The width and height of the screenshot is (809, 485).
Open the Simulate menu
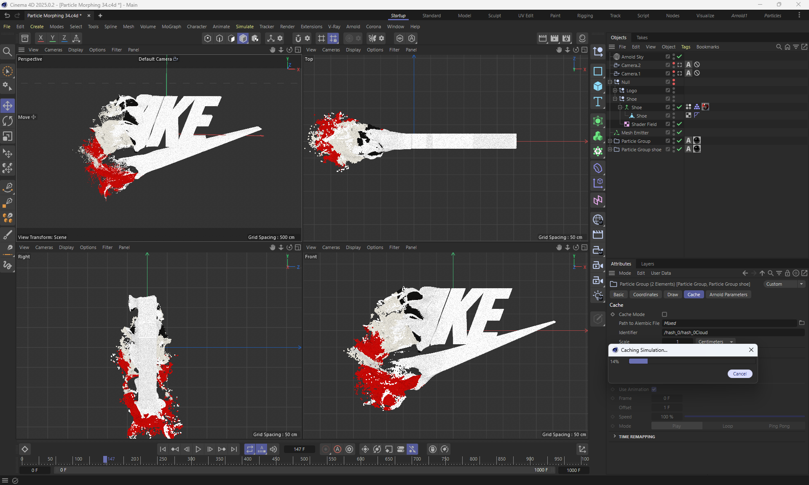coord(244,27)
